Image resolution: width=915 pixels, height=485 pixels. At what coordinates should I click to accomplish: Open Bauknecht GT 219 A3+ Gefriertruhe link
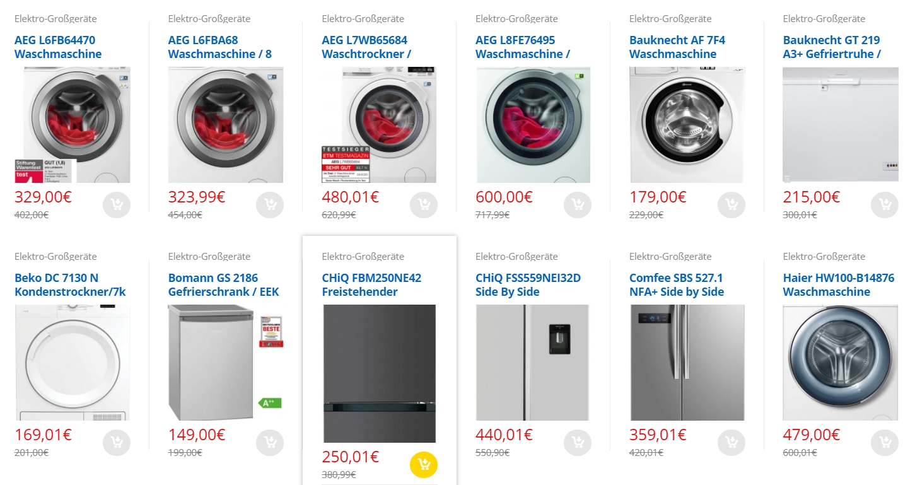point(832,47)
